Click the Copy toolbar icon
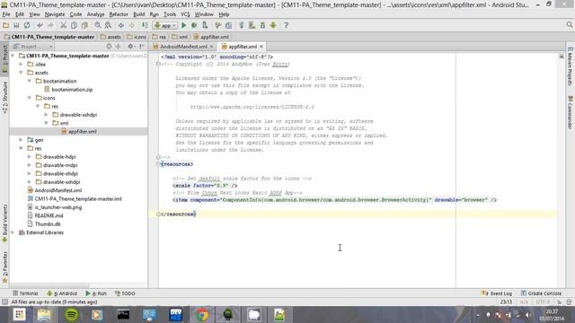575x323 pixels. click(x=74, y=25)
